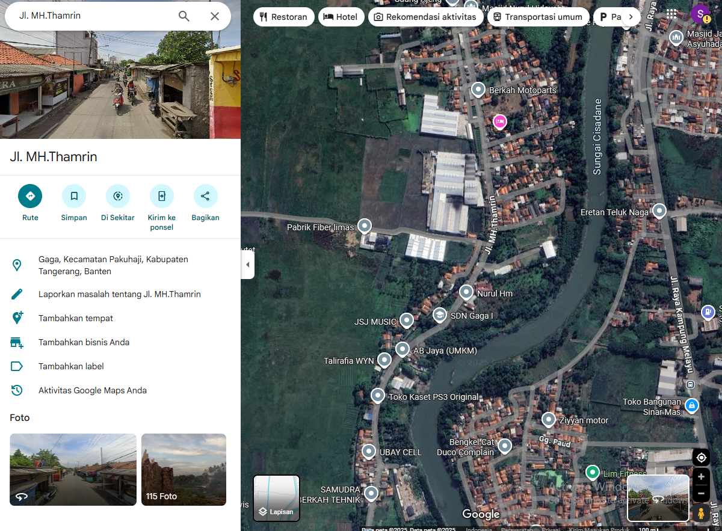This screenshot has width=722, height=531.
Task: Open Di Sekitar nearby search
Action: tap(118, 196)
